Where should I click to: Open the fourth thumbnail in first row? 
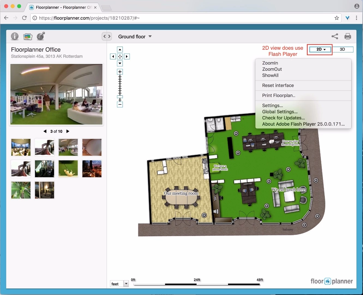[92, 147]
